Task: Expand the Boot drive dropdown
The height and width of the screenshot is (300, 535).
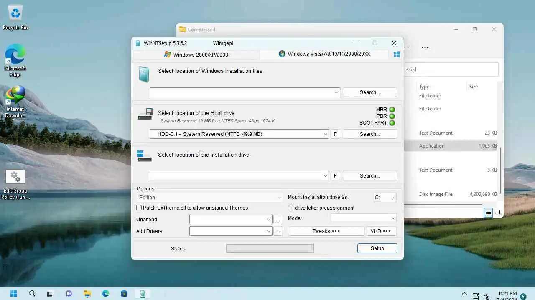Action: coord(326,134)
